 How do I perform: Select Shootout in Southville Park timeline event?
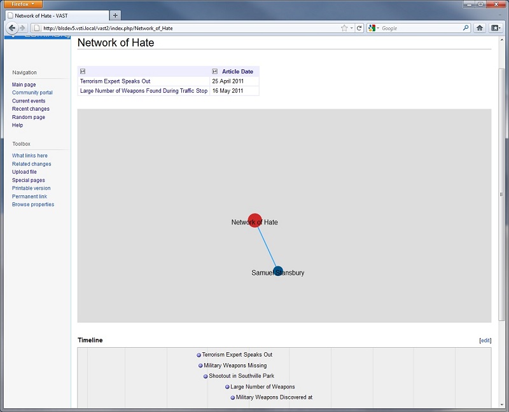[239, 376]
